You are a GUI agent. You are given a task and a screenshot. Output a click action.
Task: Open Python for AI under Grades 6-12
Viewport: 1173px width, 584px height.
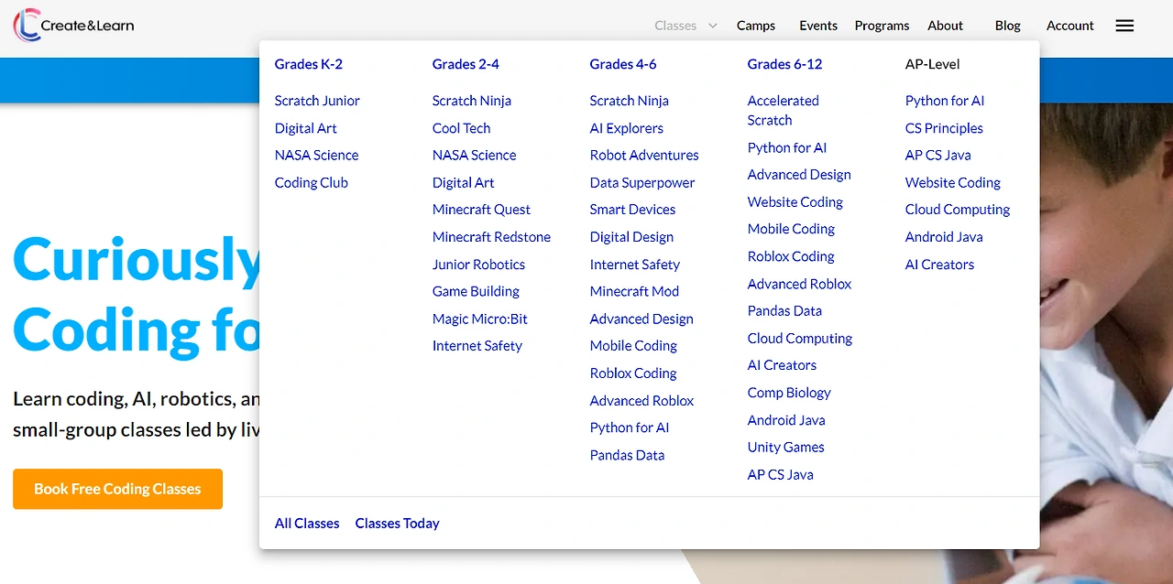click(787, 147)
